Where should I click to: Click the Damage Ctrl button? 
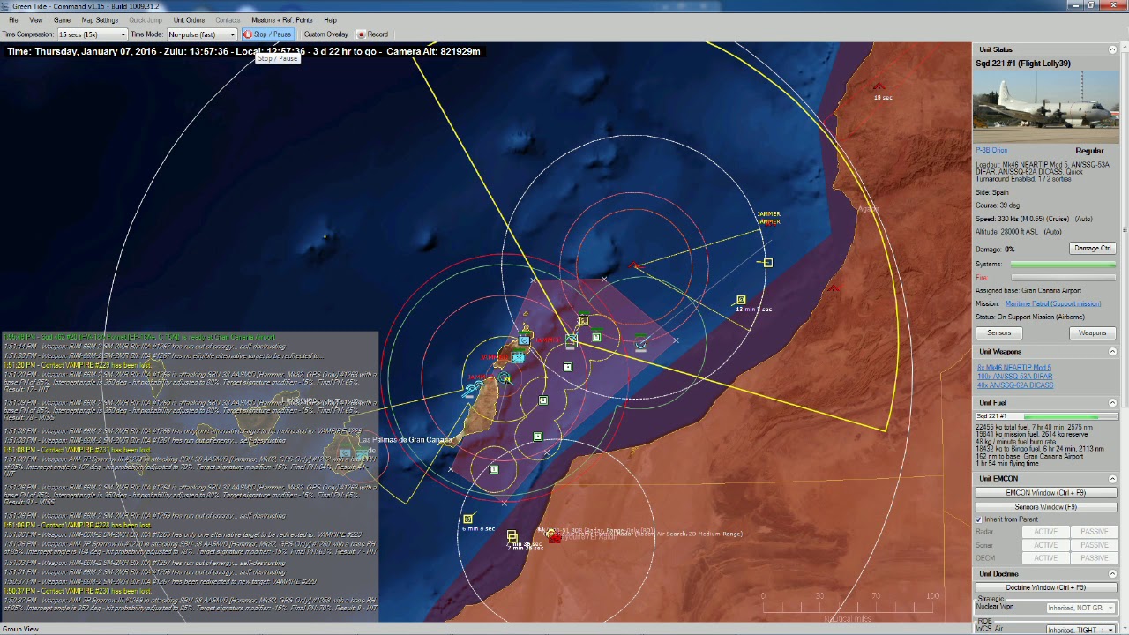click(1093, 249)
